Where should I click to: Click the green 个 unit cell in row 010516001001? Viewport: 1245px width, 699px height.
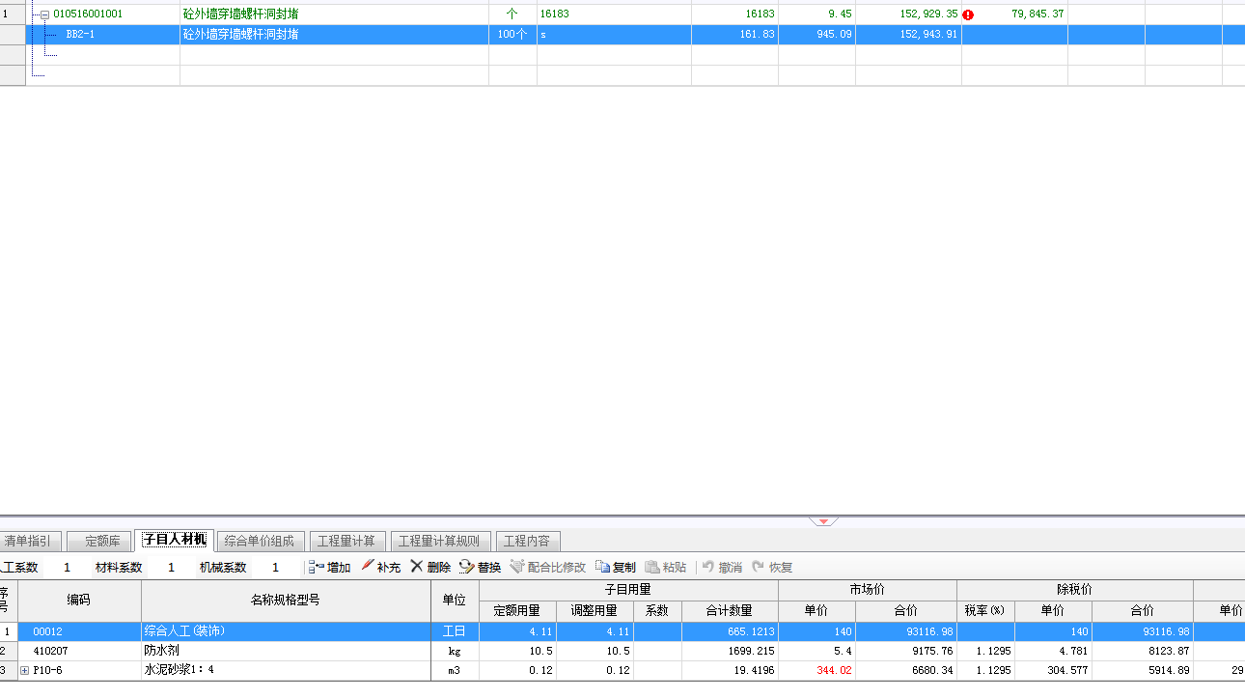(512, 14)
